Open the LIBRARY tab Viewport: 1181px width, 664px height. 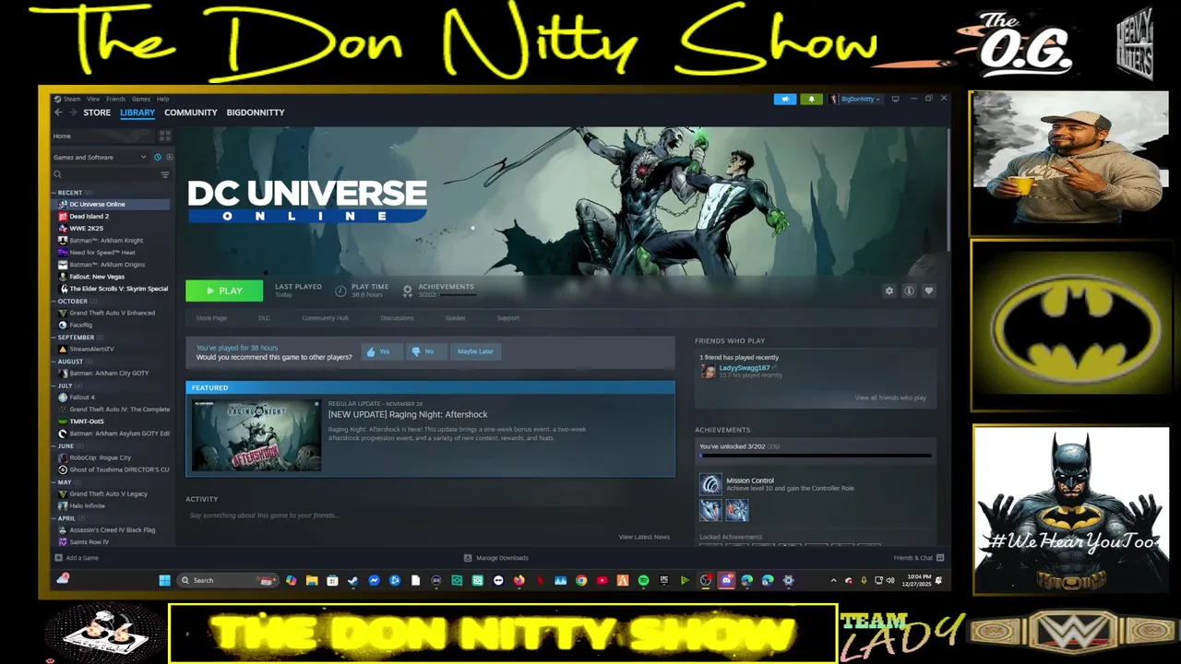click(137, 113)
